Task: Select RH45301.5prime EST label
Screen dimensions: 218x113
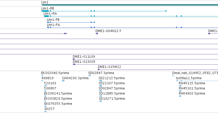Action: (192, 88)
